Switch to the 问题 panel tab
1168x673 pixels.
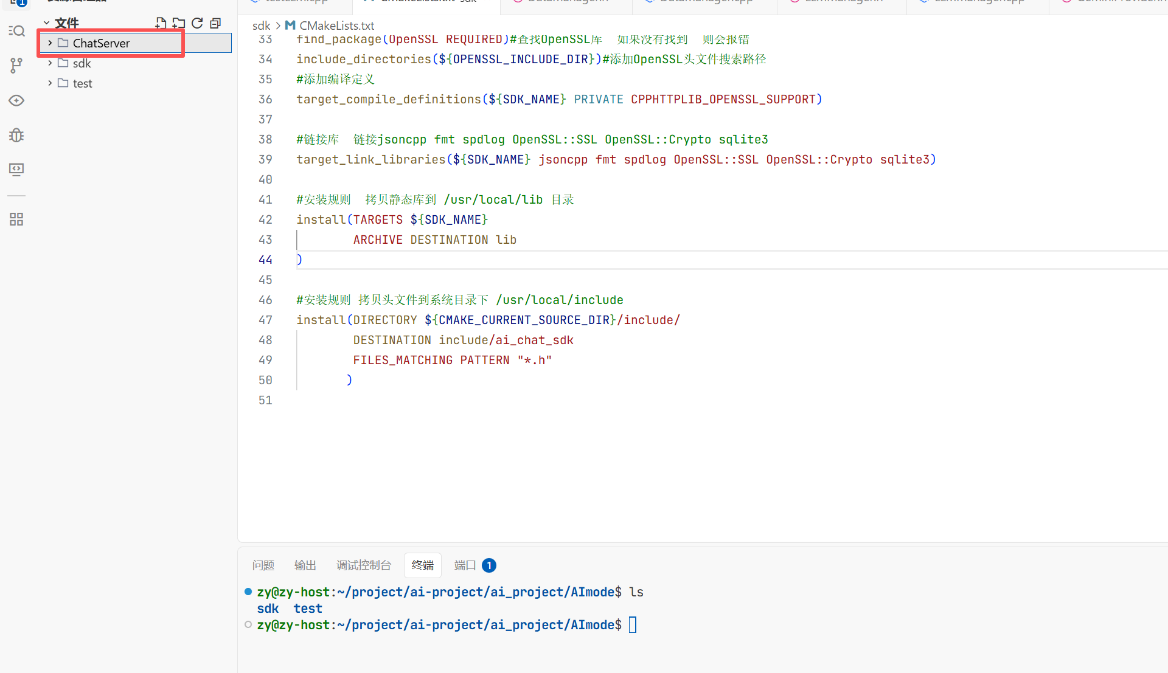pos(263,565)
